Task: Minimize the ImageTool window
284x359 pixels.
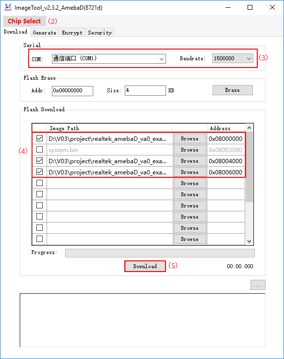Action: pos(228,7)
